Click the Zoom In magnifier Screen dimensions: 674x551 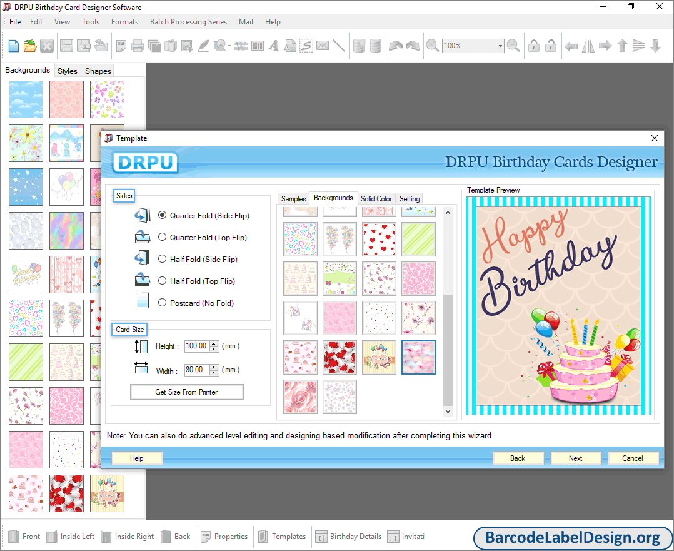click(432, 46)
